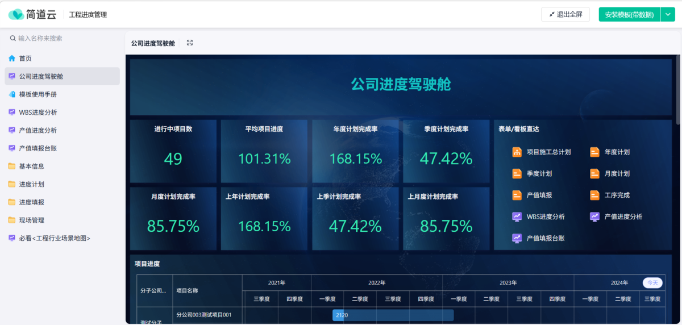Click the fullscreen expand icon beside dashboard title

click(190, 43)
